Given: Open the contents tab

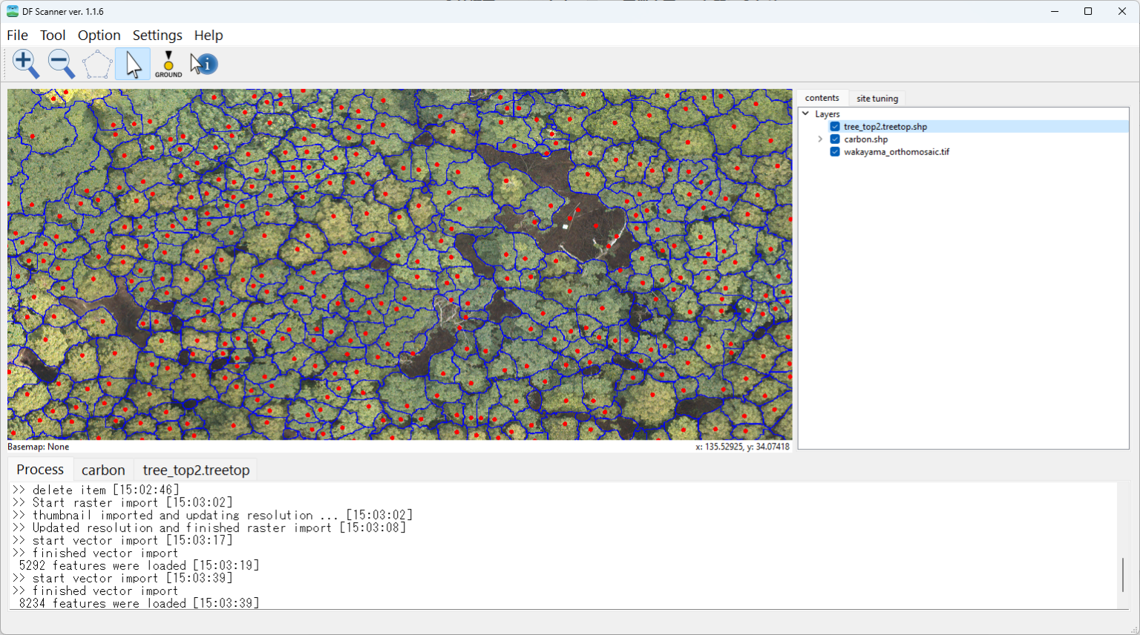Looking at the screenshot, I should coord(822,97).
